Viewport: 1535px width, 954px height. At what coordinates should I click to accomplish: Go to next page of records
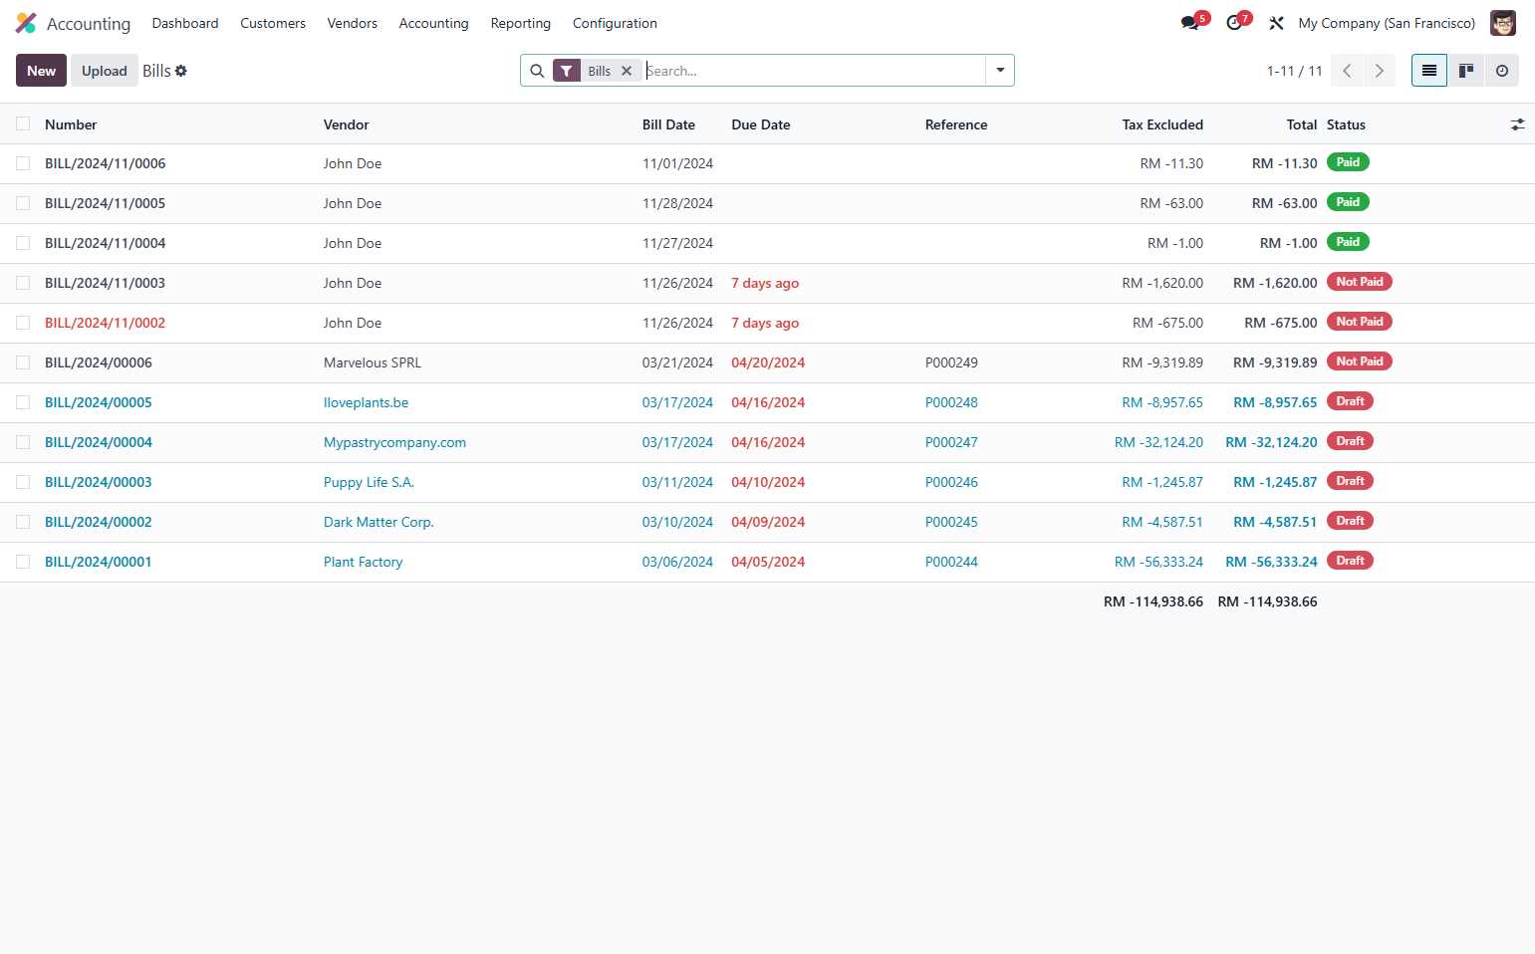click(x=1380, y=71)
